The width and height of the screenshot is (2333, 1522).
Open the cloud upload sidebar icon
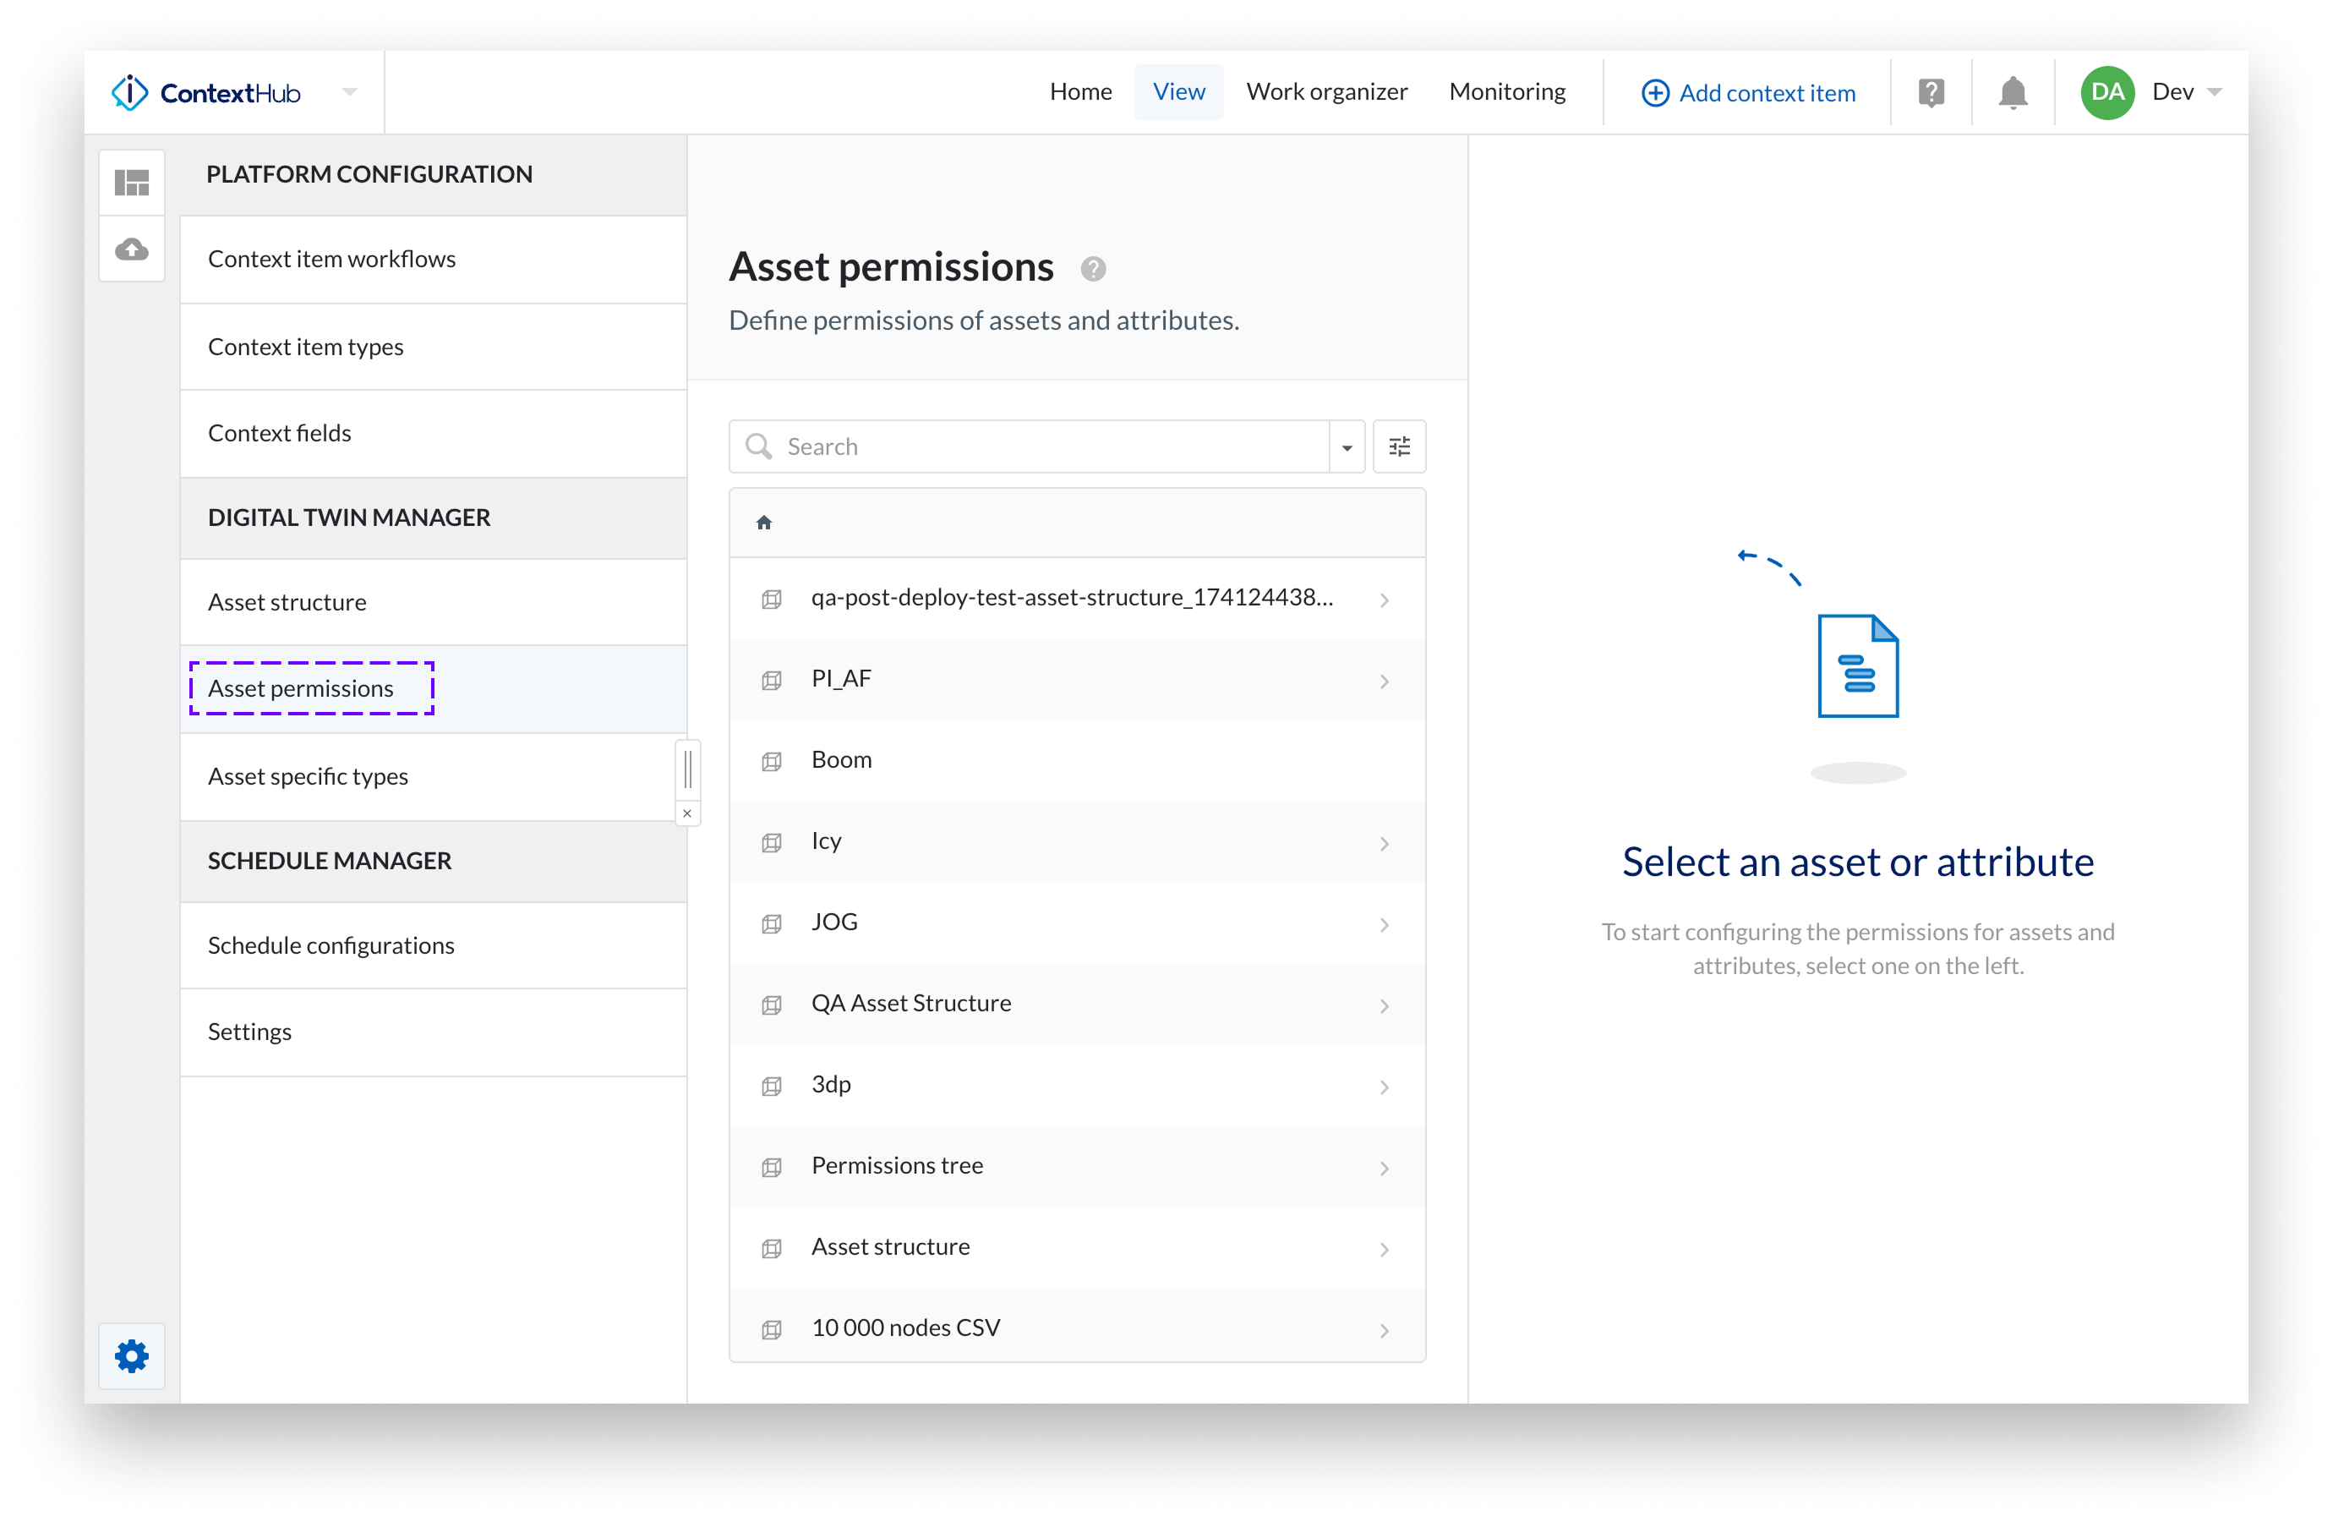point(131,249)
